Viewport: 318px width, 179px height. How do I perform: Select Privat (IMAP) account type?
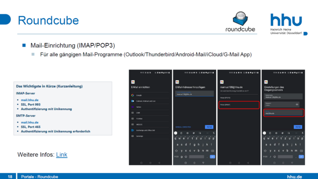(239, 105)
